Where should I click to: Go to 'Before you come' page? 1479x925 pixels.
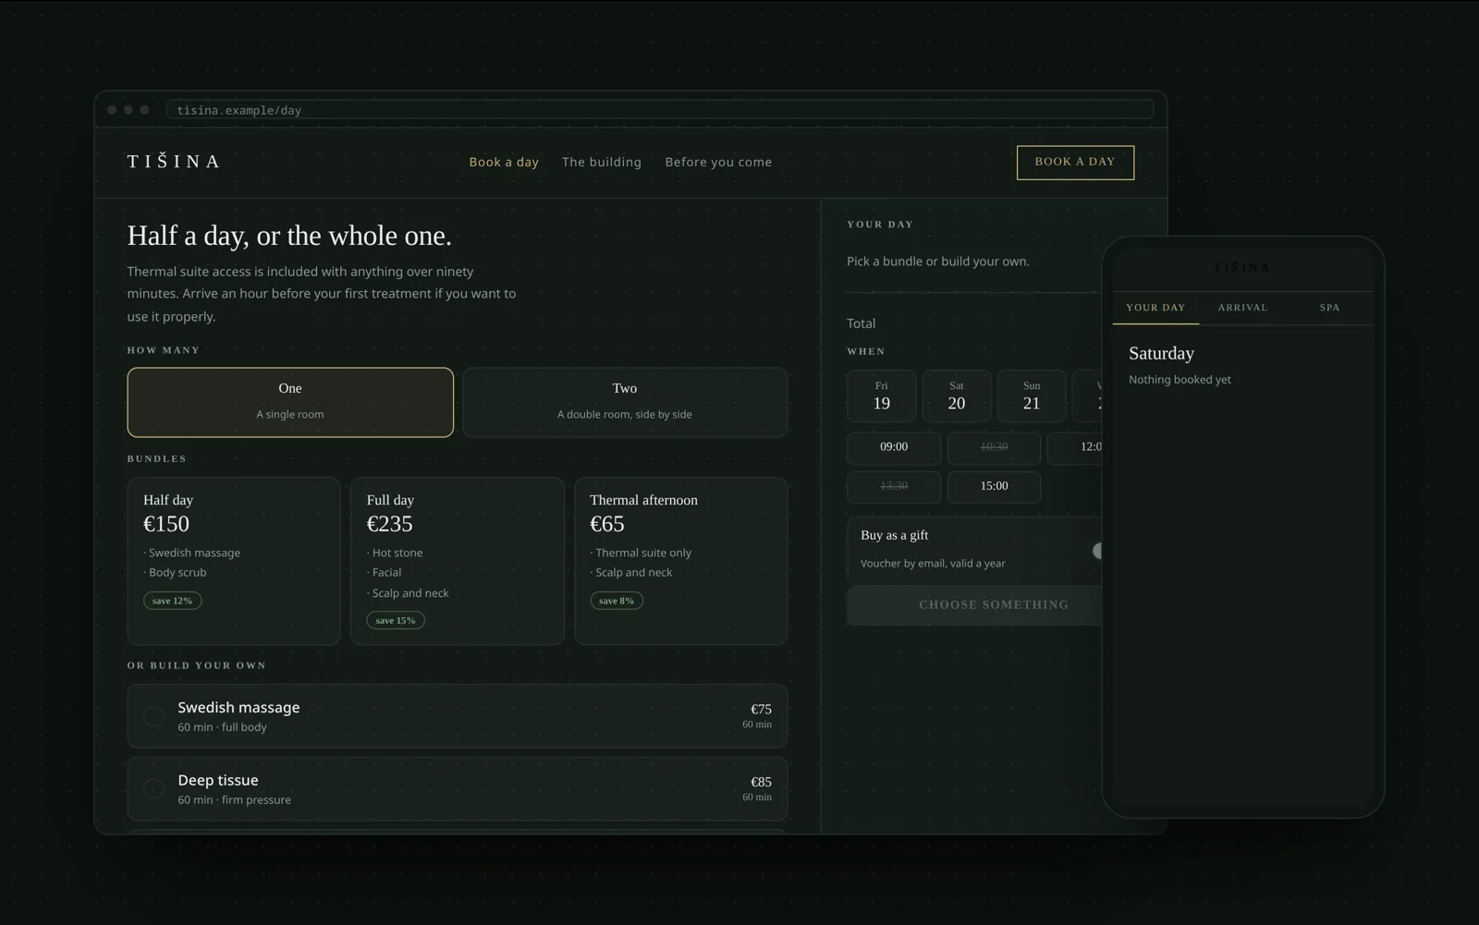pyautogui.click(x=718, y=162)
